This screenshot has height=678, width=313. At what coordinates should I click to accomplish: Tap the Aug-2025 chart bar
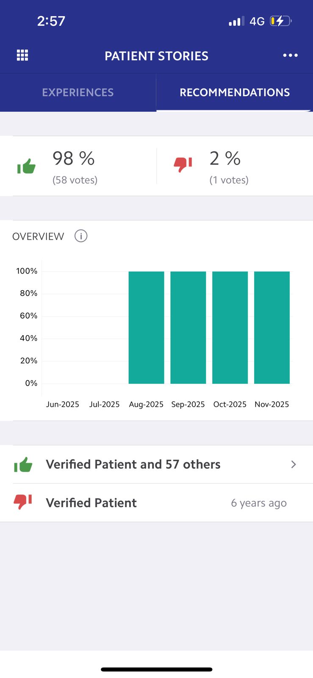(x=146, y=328)
